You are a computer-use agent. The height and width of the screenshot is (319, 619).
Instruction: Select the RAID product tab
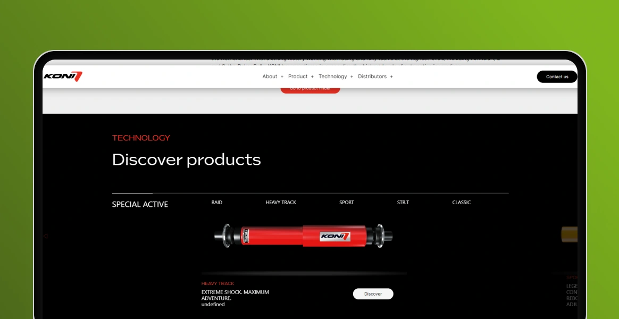pyautogui.click(x=217, y=202)
